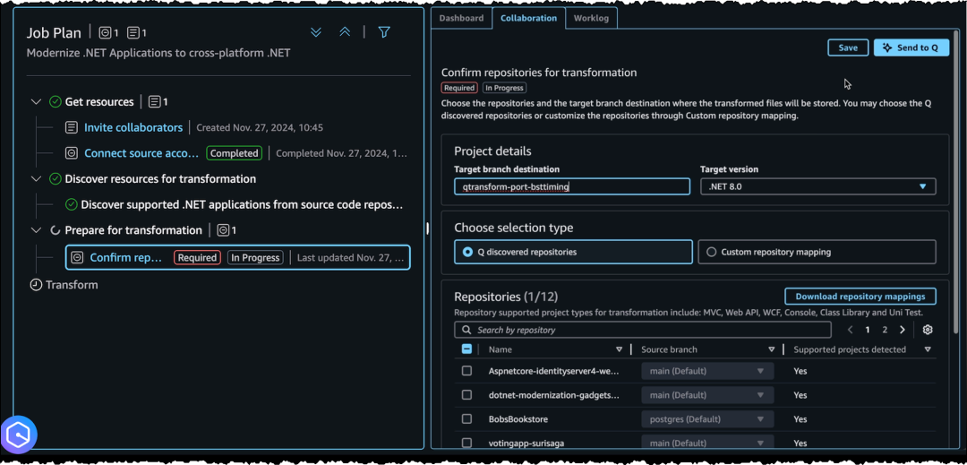967x465 pixels.
Task: Click Prepare for transformation spinner icon
Action: point(56,230)
